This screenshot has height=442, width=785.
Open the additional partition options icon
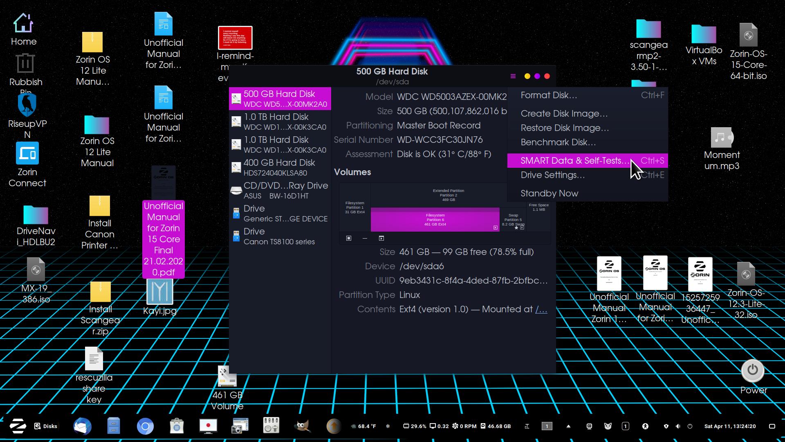pos(381,238)
